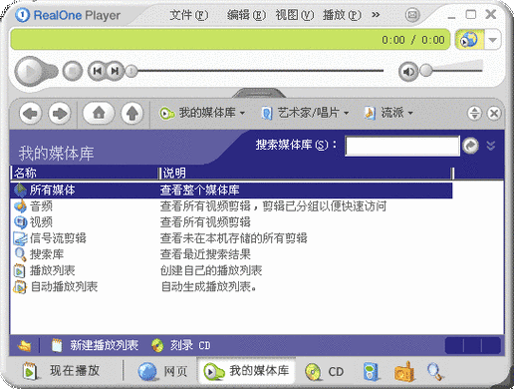514x389 pixels.
Task: Click 查看最近搜索结果 description text
Action: (205, 254)
